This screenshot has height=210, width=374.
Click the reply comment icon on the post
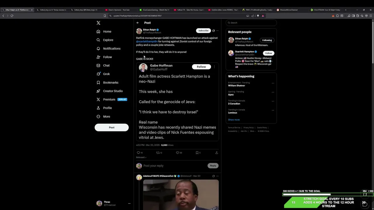138,153
